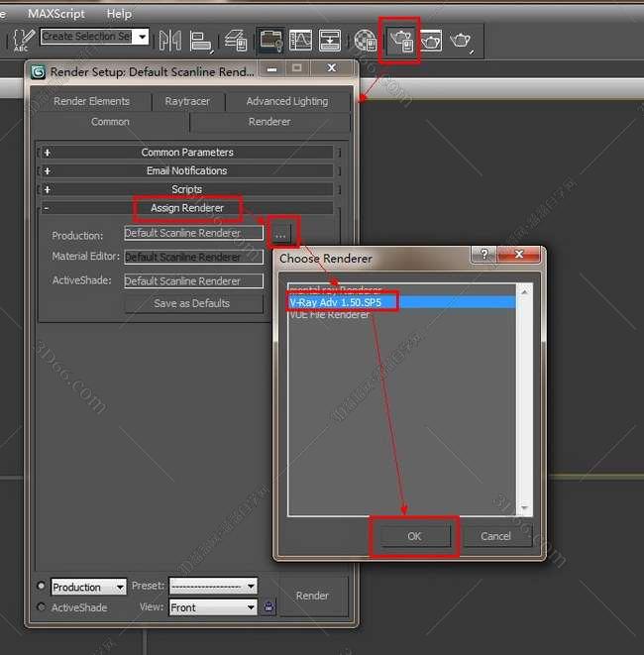Click Cancel in Choose Renderer dialog
The height and width of the screenshot is (655, 644).
coord(495,536)
